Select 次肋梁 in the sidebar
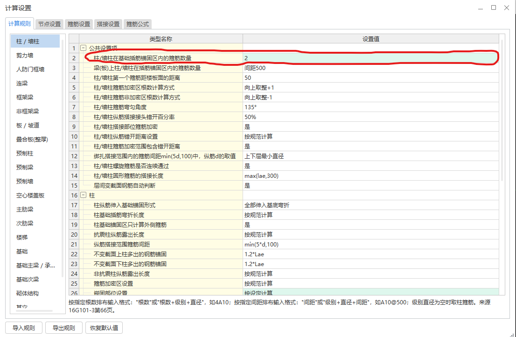Screen dimensions: 516x337 pyautogui.click(x=35, y=223)
